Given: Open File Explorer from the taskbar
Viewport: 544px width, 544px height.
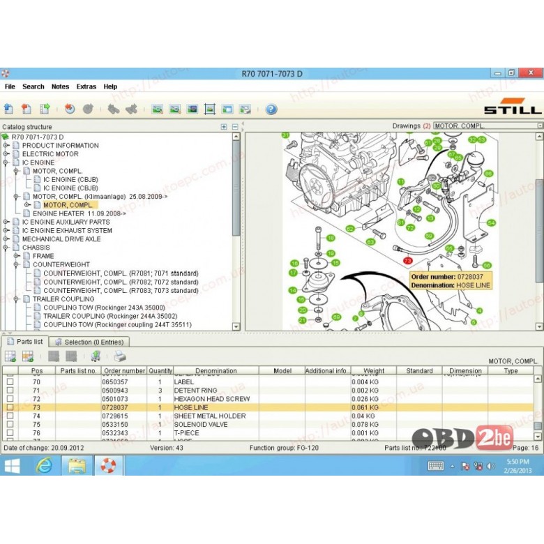Looking at the screenshot, I should pos(77,466).
